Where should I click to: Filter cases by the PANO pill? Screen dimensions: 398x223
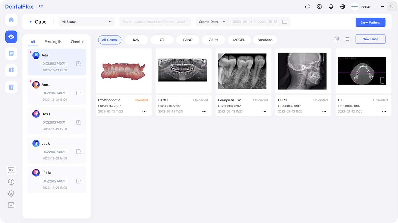click(x=188, y=40)
